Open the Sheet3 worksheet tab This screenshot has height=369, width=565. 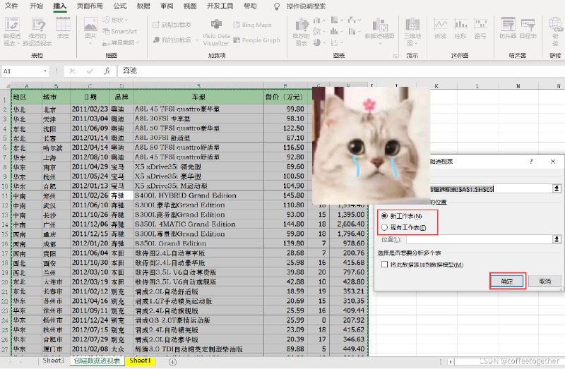pos(54,361)
